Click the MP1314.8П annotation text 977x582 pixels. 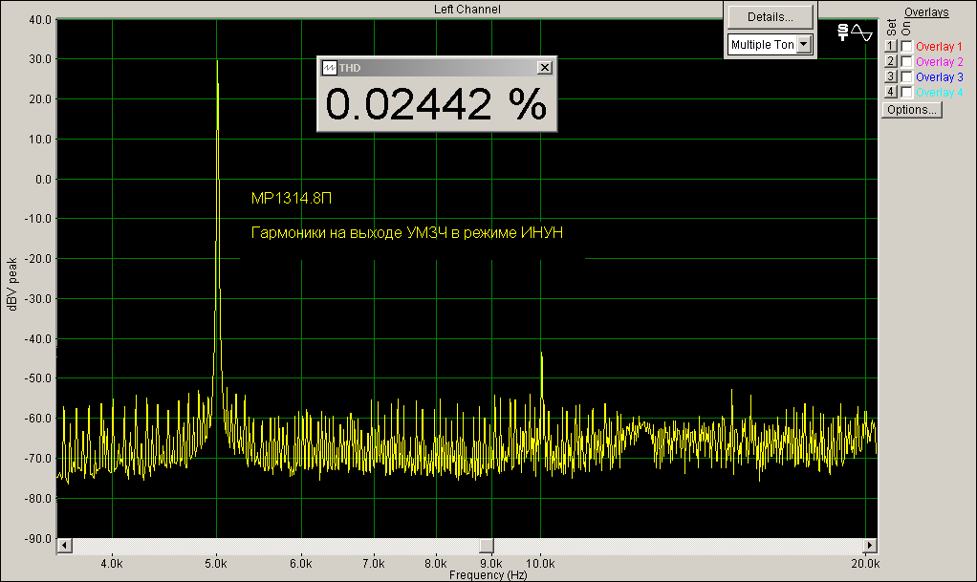pos(292,199)
